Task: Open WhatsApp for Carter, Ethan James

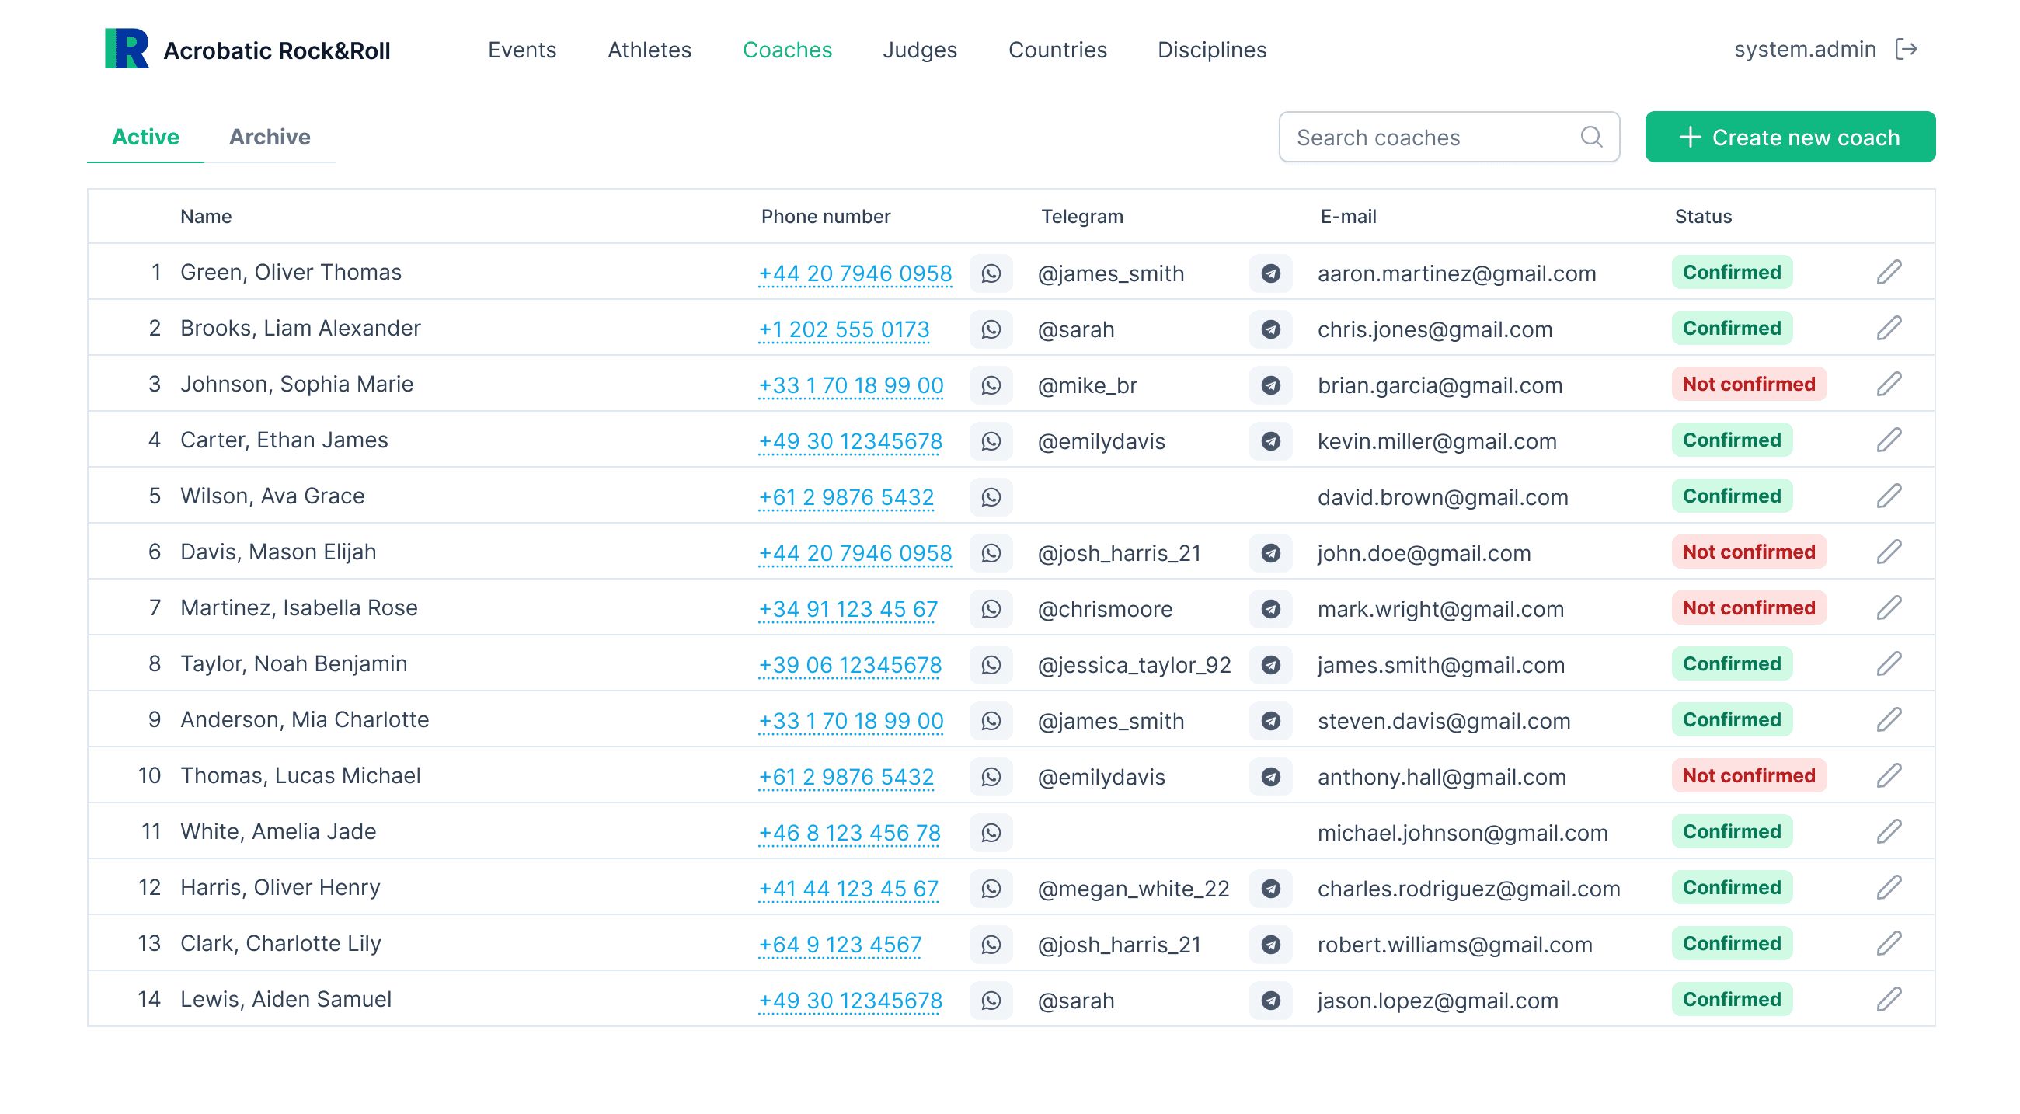Action: pyautogui.click(x=991, y=440)
